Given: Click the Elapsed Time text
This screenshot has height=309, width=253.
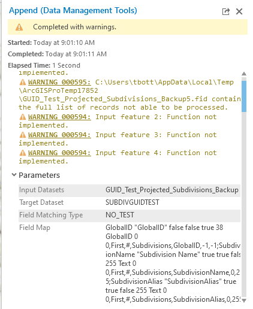Looking at the screenshot, I should (44, 65).
